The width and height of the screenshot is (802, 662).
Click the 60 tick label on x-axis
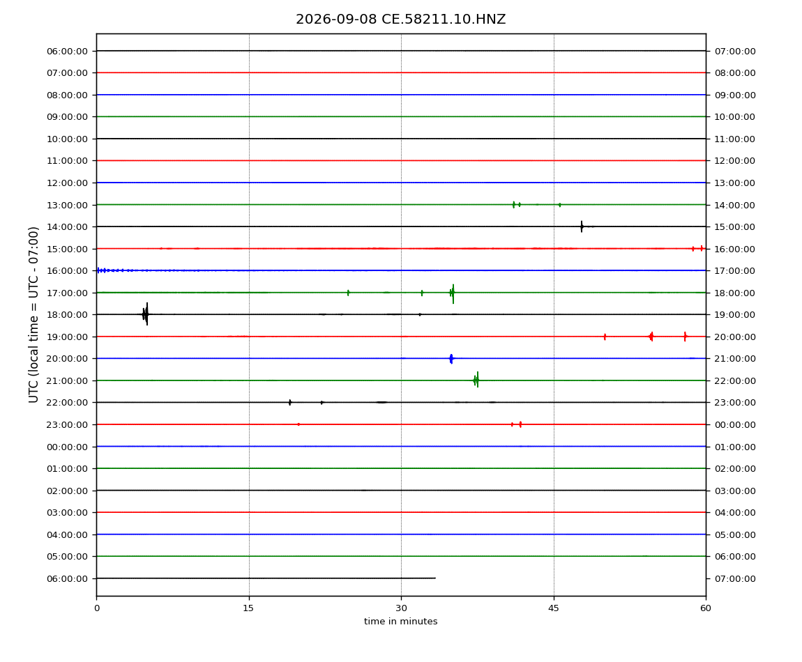coord(706,608)
